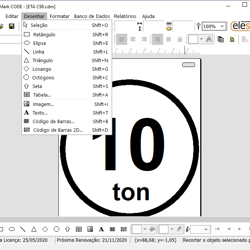This screenshot has height=250, width=250.
Task: Select the linear barcode tool in bottom toolbar
Action: [112, 229]
